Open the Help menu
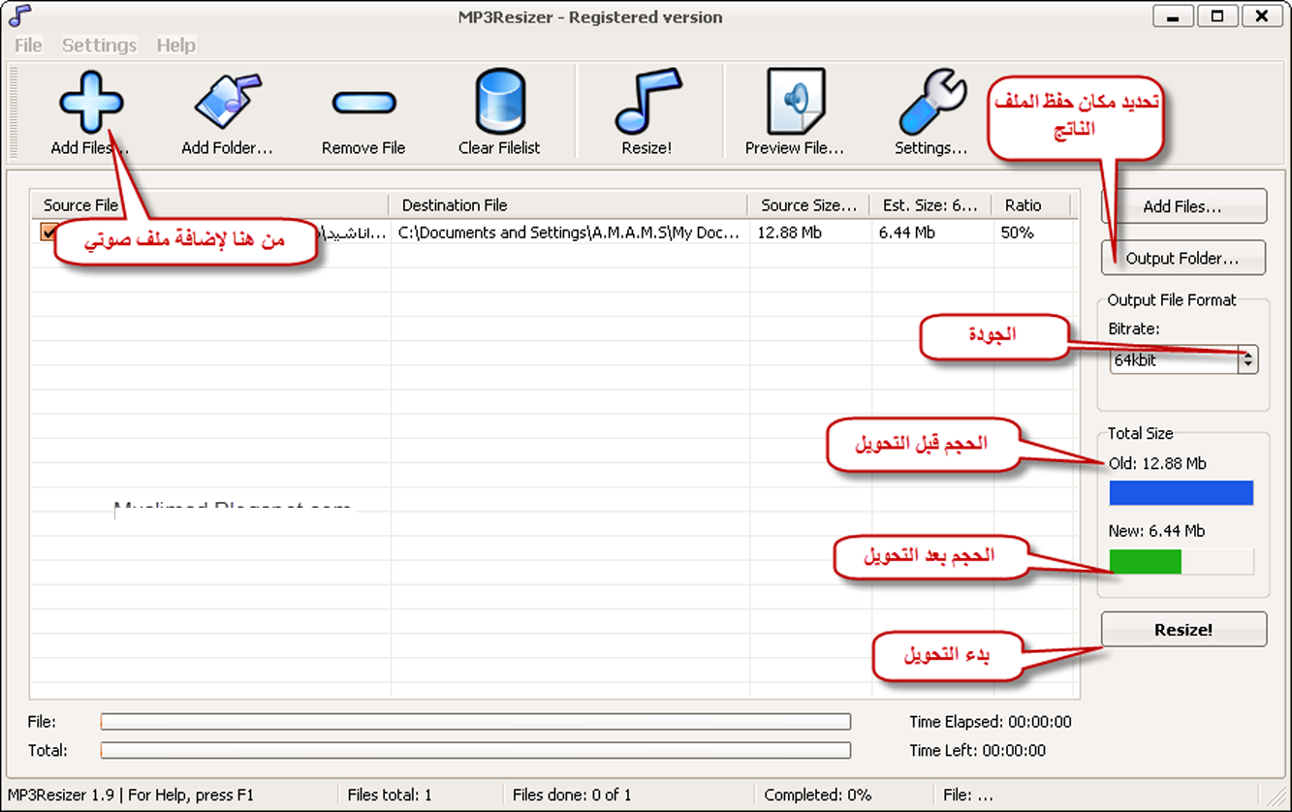 coord(175,46)
